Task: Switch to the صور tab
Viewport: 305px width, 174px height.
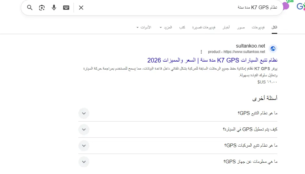Action: [241, 27]
